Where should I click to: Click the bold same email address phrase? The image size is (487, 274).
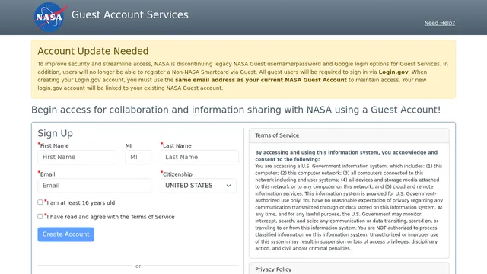tap(261, 80)
